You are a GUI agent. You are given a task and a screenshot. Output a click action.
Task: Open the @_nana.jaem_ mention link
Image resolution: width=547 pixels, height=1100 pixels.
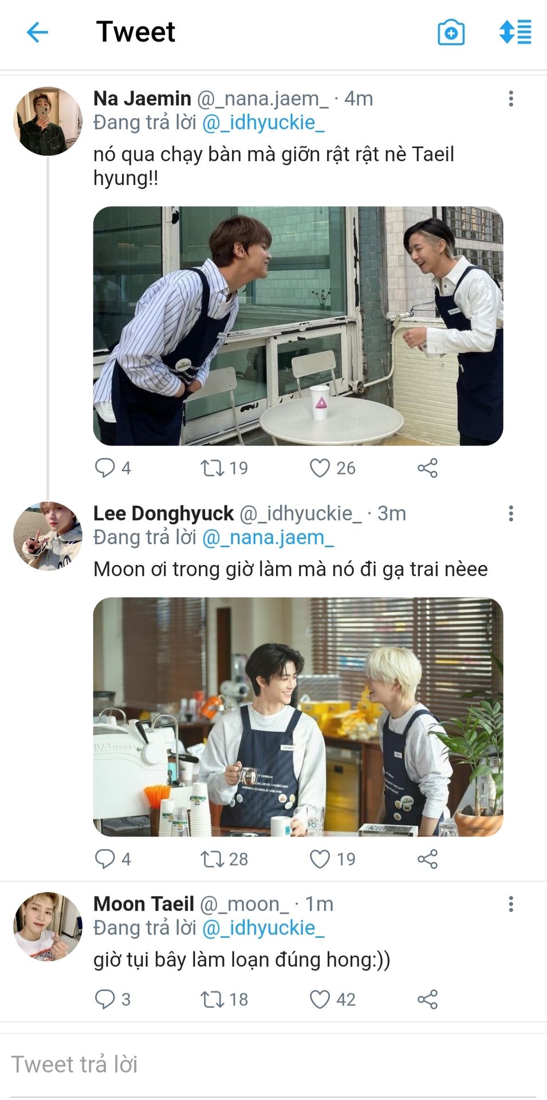pyautogui.click(x=268, y=537)
